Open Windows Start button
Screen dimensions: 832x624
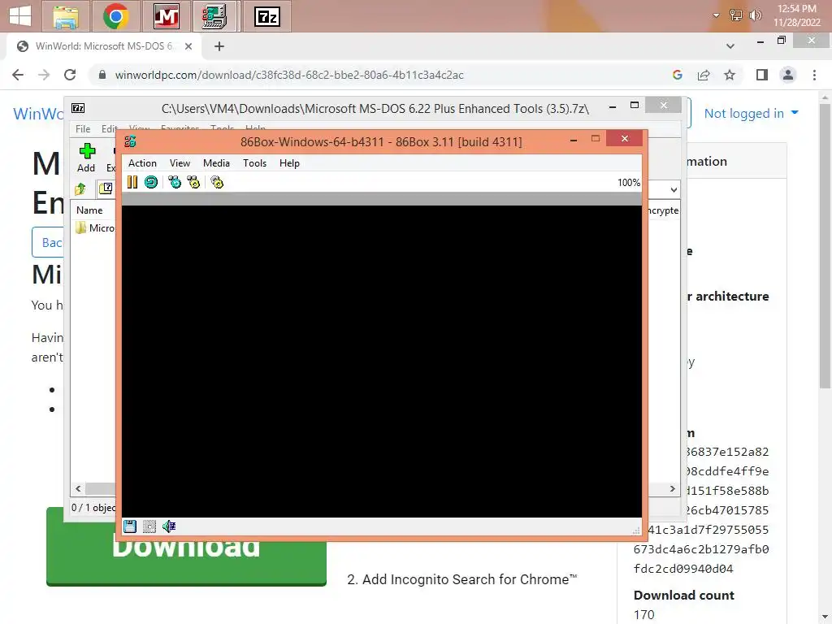[20, 16]
